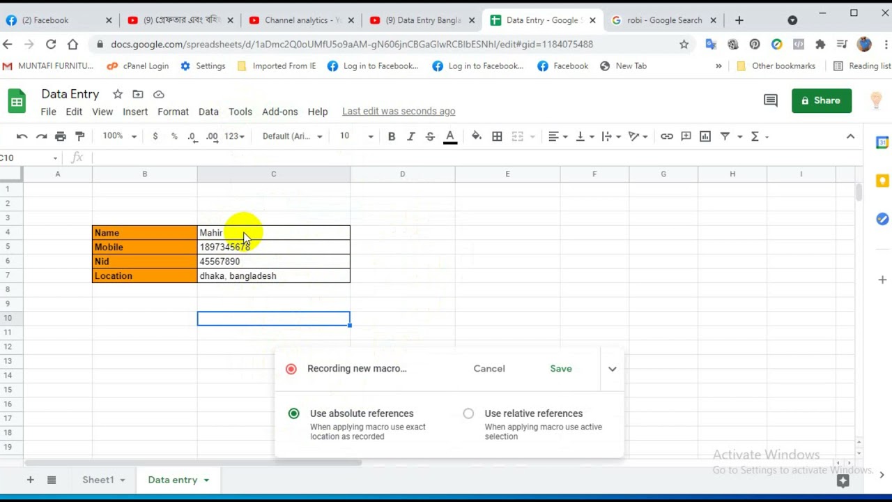Open the Borders tool
This screenshot has height=502, width=892.
[x=497, y=137]
